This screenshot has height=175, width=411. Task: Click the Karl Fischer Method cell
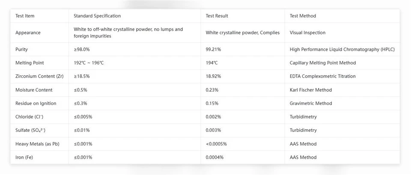[311, 90]
